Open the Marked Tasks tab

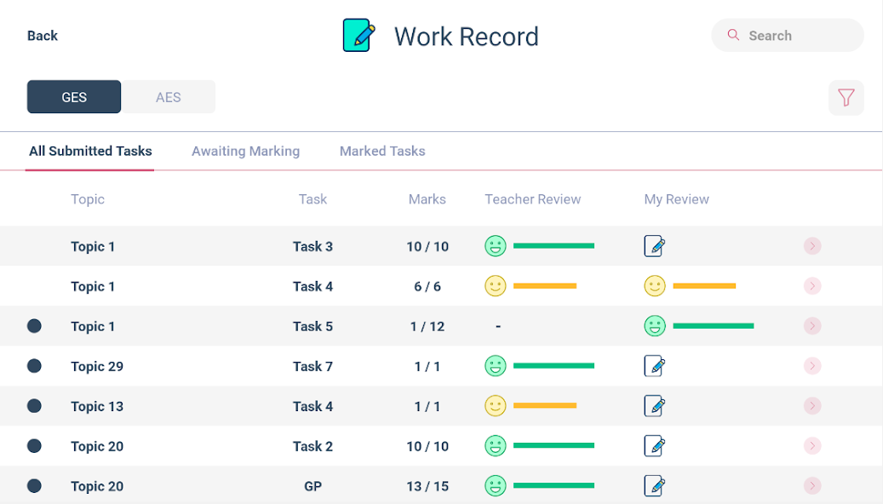pyautogui.click(x=382, y=152)
